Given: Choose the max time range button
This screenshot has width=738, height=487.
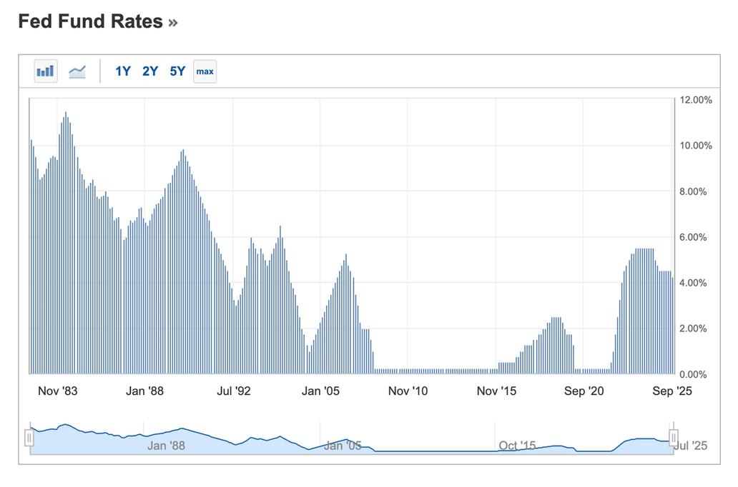Looking at the screenshot, I should tap(205, 71).
